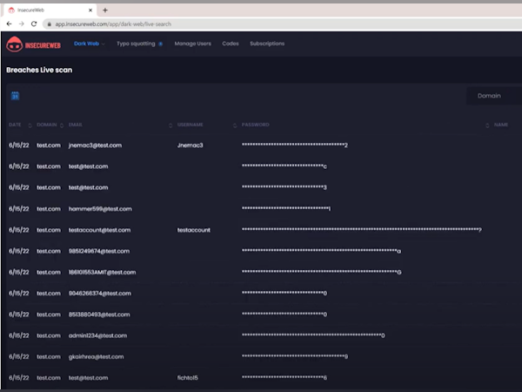Open the Subscriptions menu item

click(267, 44)
